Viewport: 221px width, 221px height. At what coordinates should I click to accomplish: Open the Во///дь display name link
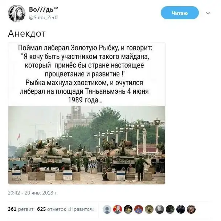point(44,9)
